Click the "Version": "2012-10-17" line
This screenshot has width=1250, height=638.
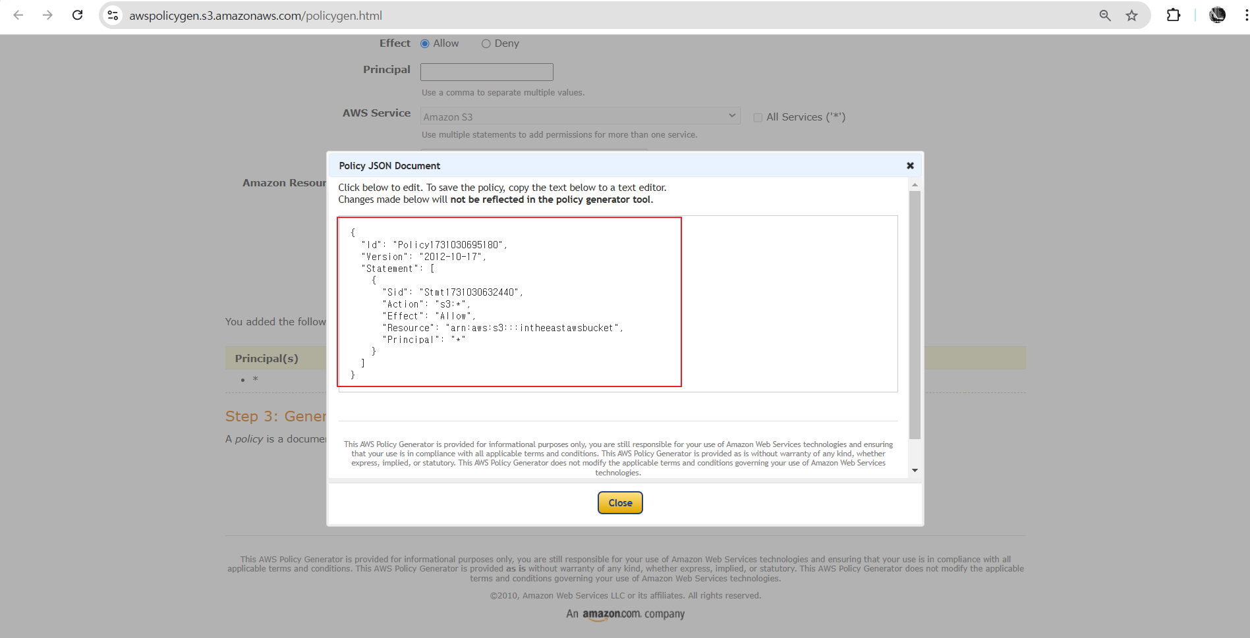click(x=423, y=257)
